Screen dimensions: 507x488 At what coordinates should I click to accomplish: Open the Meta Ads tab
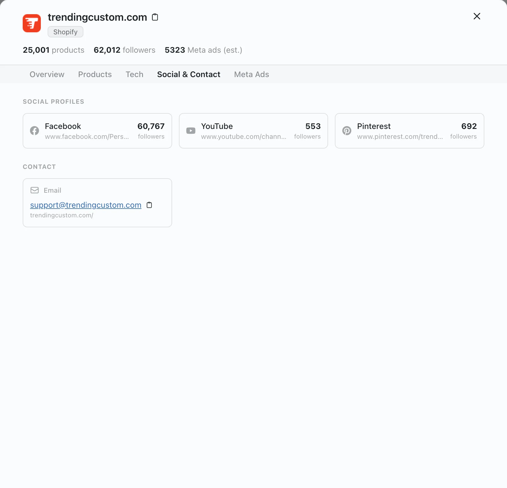coord(251,74)
